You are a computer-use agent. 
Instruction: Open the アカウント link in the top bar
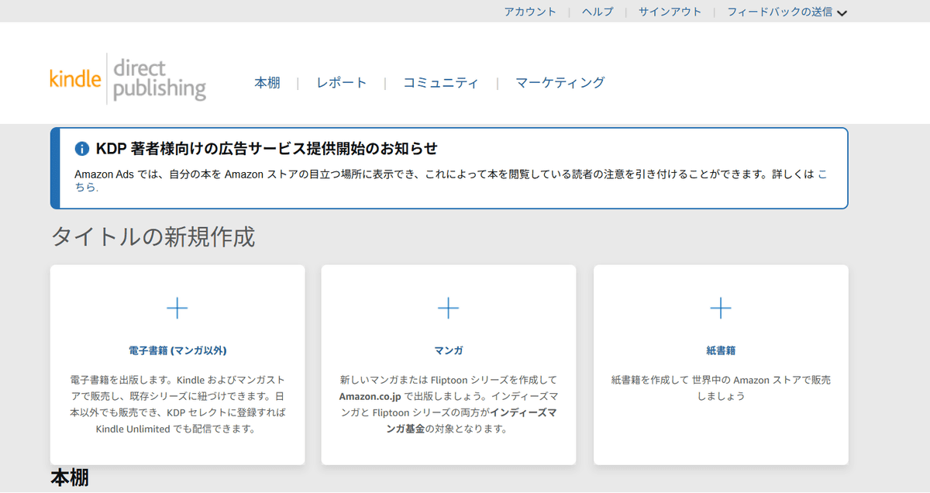[530, 12]
